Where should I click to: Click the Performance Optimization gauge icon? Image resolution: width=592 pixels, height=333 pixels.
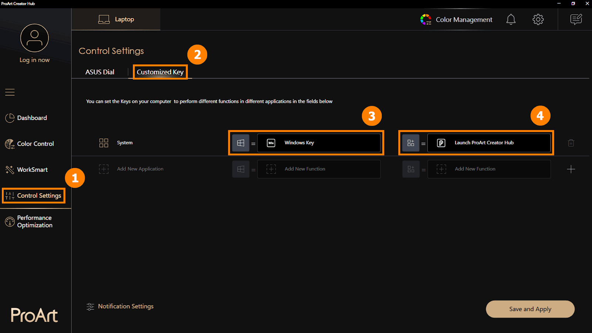(10, 222)
